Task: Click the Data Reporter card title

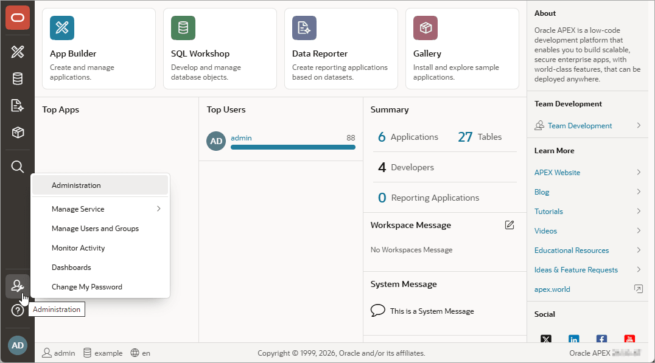Action: (320, 54)
